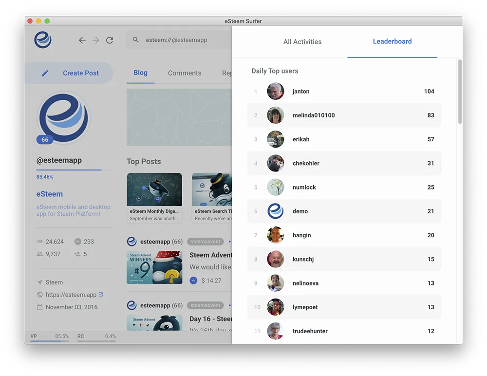487x376 pixels.
Task: Click janton's avatar in the leaderboard
Action: (x=275, y=92)
